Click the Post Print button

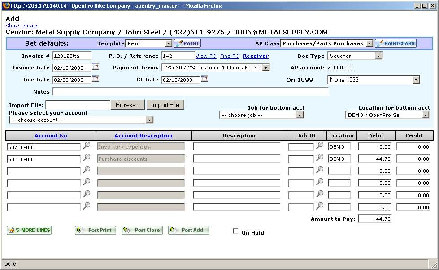point(96,230)
